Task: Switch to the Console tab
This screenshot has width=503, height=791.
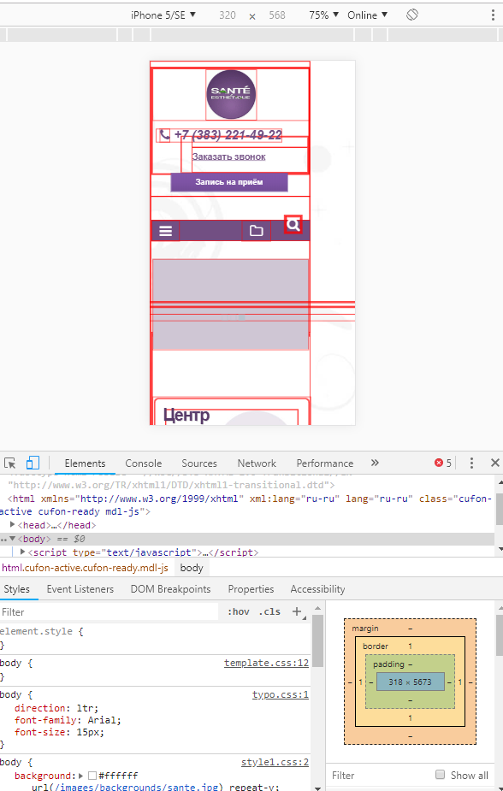Action: coord(143,463)
